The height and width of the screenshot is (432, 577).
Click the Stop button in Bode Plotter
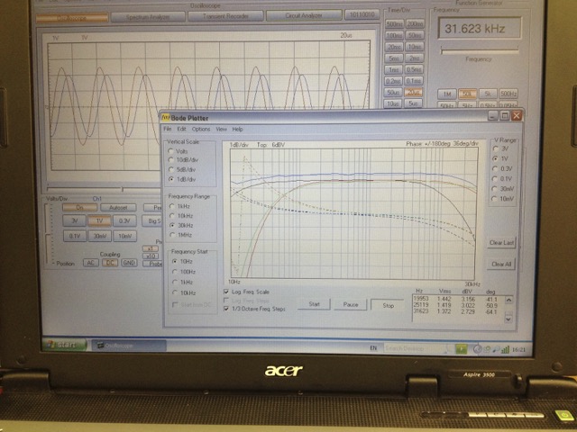coord(388,305)
